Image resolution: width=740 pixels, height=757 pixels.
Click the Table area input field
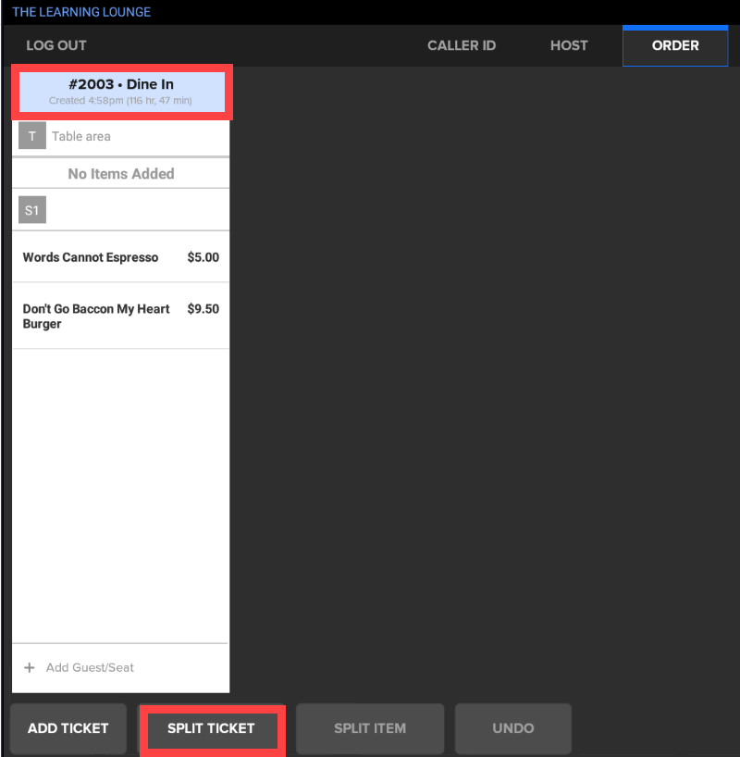coord(139,136)
